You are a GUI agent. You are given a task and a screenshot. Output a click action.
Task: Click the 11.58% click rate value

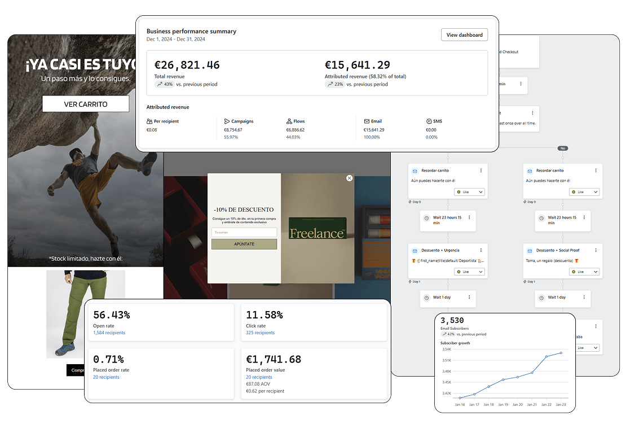click(264, 315)
